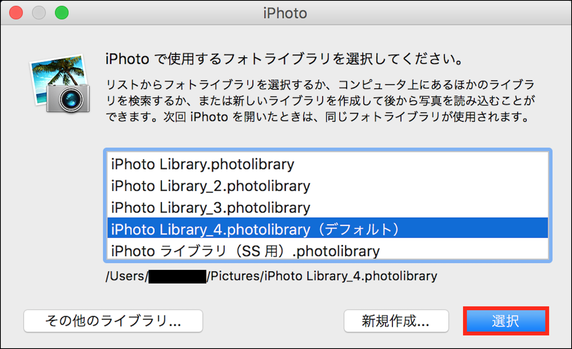This screenshot has height=349, width=572.
Task: Click the description paragraph under the heading
Action: (320, 101)
